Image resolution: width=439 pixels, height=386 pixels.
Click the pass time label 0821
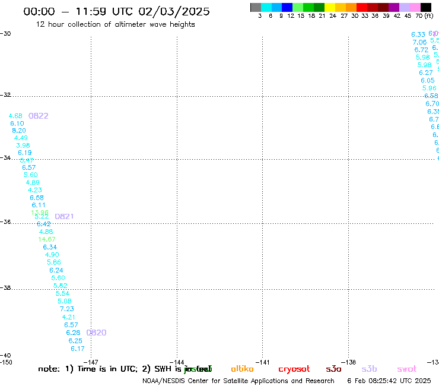click(65, 216)
